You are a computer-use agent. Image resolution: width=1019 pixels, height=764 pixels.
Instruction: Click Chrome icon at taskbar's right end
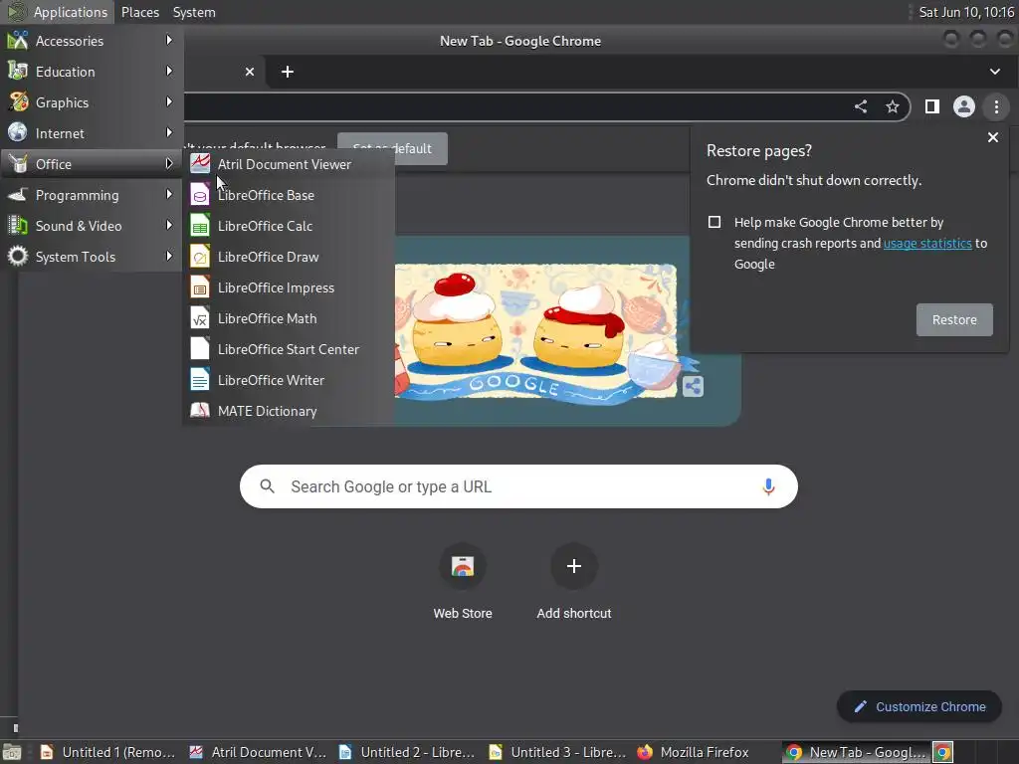pos(943,752)
